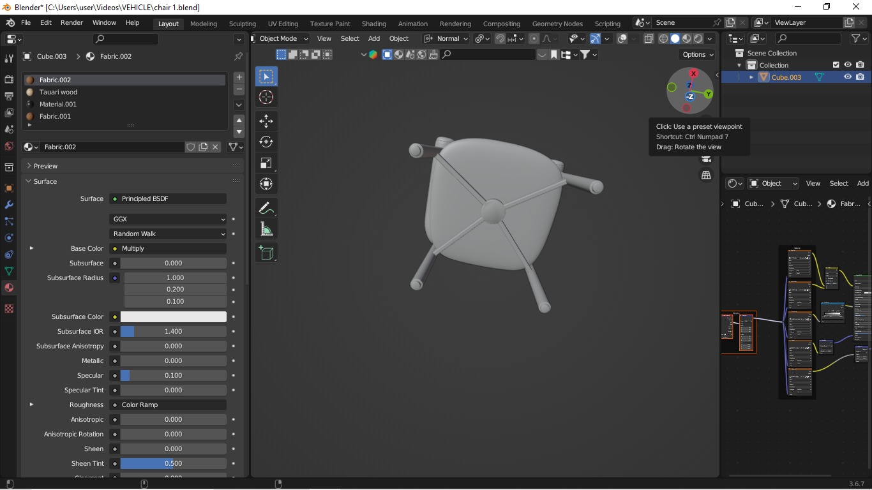Screen dimensions: 872x490
Task: Click the Principled BSDF surface shader button
Action: point(168,198)
